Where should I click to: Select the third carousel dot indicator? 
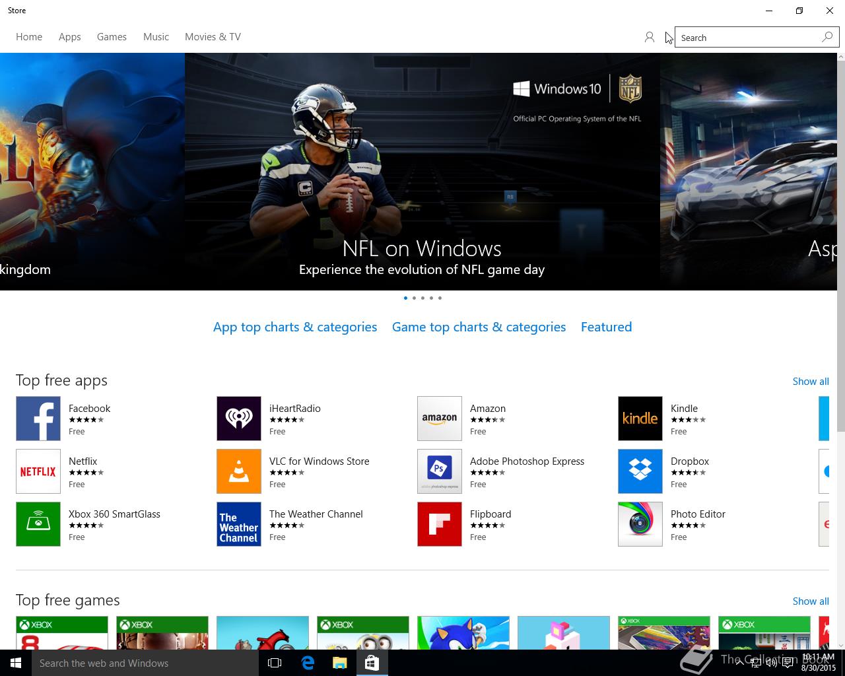[x=422, y=298]
